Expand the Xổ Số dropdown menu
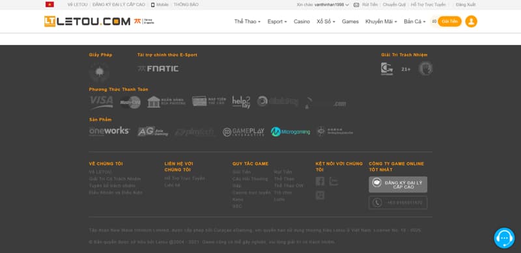The width and height of the screenshot is (521, 253). coord(326,21)
